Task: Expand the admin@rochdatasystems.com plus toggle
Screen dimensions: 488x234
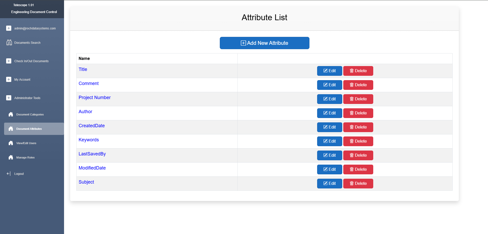Action: (x=9, y=28)
